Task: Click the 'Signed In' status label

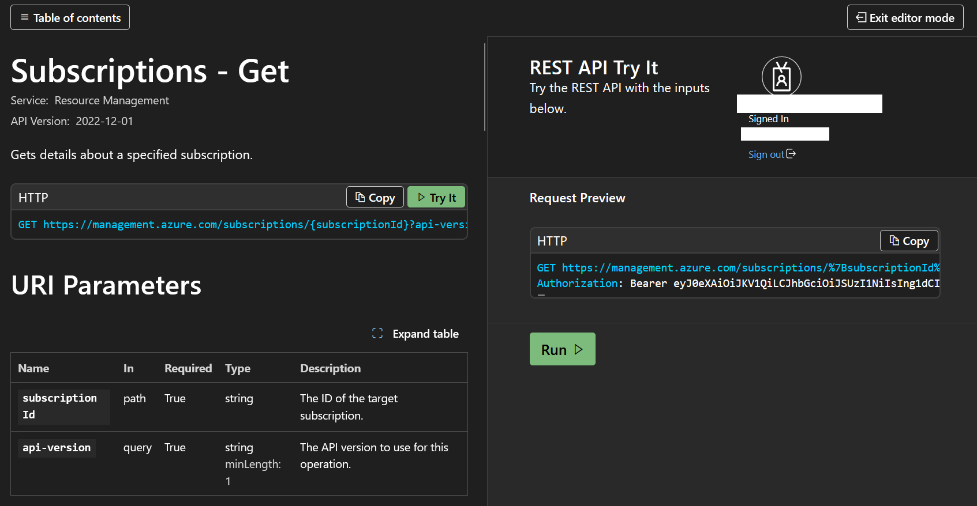Action: (x=768, y=119)
